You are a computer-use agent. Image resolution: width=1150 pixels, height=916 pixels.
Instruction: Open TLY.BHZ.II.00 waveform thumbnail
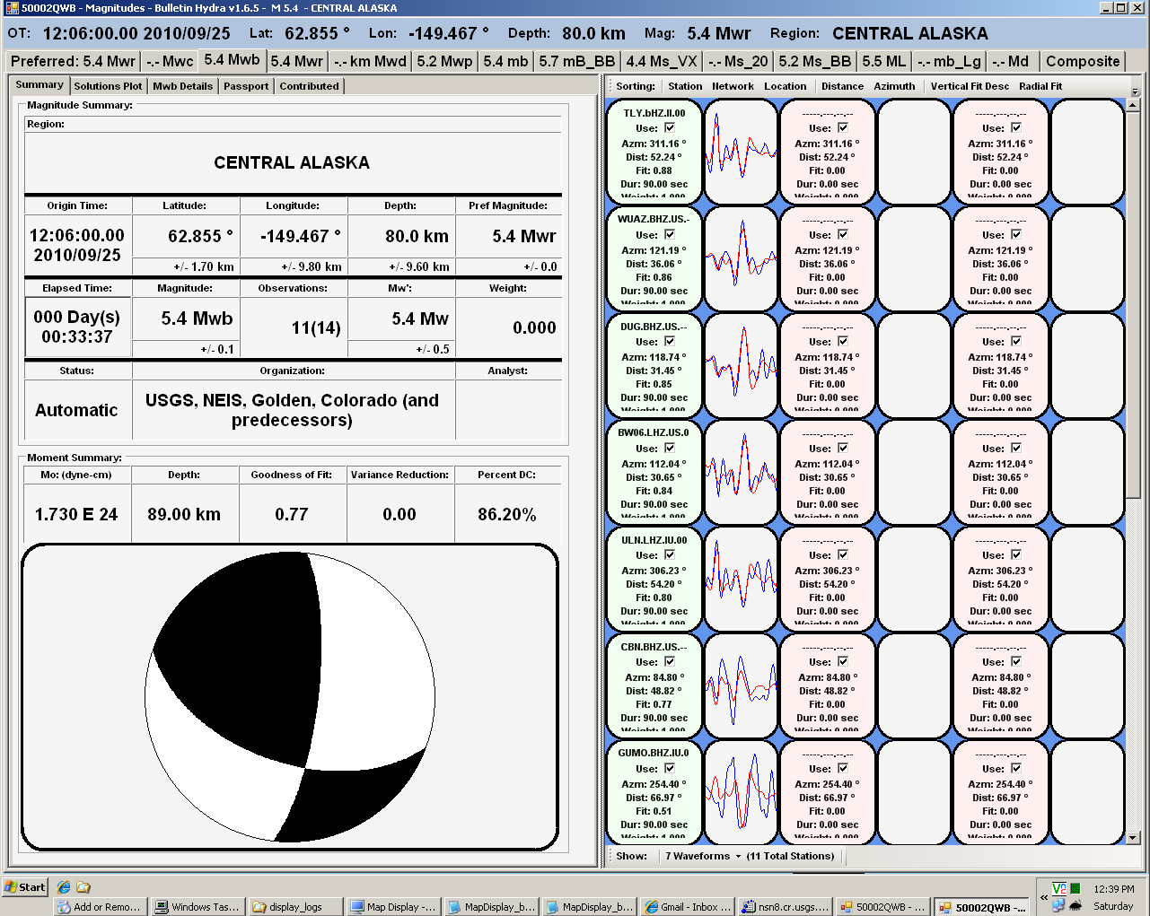click(741, 151)
